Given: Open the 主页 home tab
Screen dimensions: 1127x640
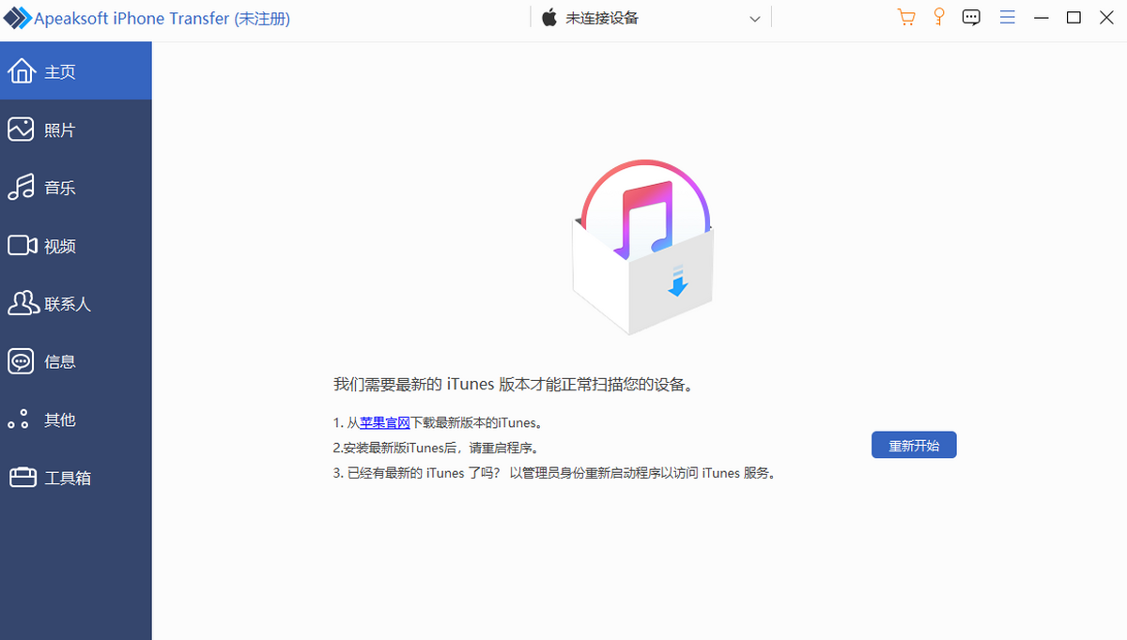Looking at the screenshot, I should 76,71.
